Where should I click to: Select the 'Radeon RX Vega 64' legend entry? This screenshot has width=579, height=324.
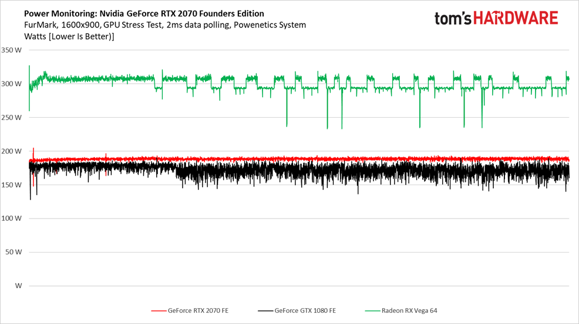(x=401, y=311)
